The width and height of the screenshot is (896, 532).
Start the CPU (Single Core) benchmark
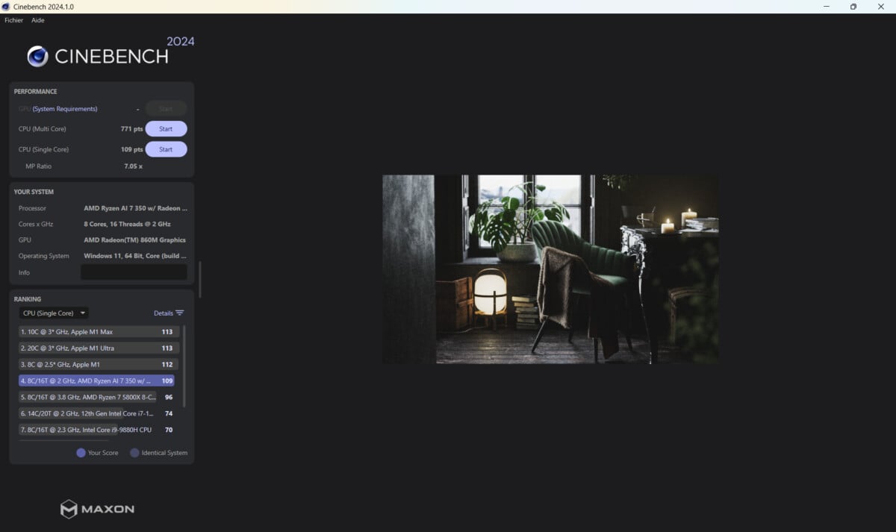[166, 149]
